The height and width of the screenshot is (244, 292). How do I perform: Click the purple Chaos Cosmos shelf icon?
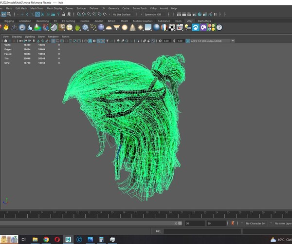203,27
